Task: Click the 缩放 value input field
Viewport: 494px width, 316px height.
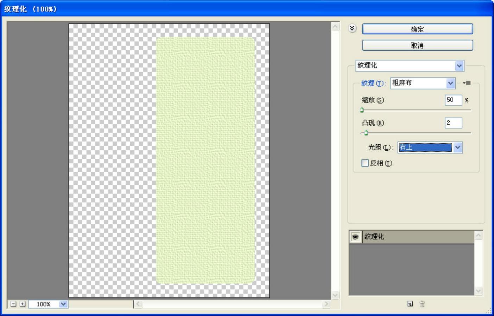Action: click(453, 100)
